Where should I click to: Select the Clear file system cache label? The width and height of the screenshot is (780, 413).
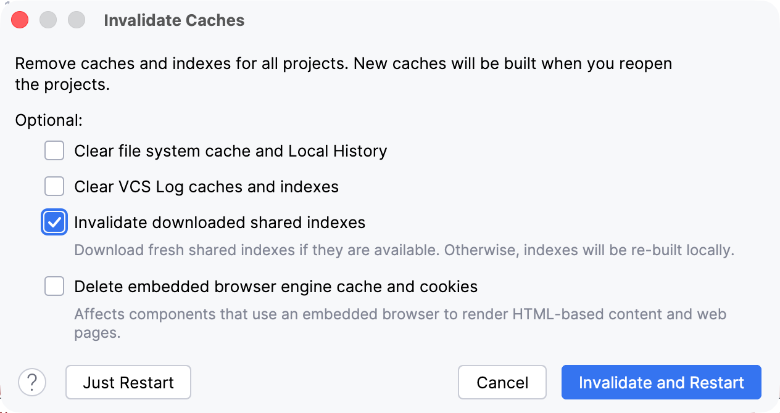point(230,150)
